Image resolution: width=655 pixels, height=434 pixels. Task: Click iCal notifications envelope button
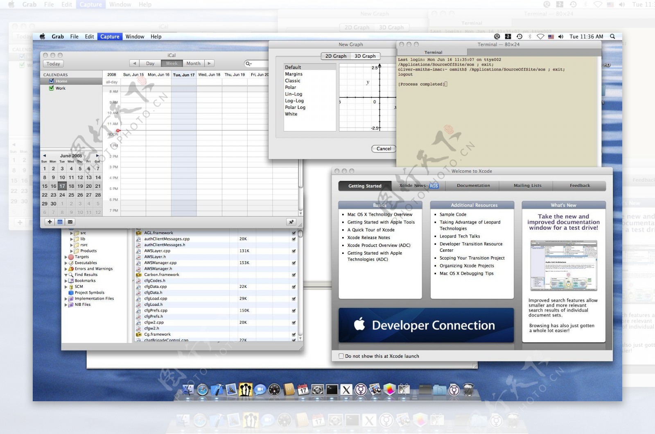click(70, 222)
